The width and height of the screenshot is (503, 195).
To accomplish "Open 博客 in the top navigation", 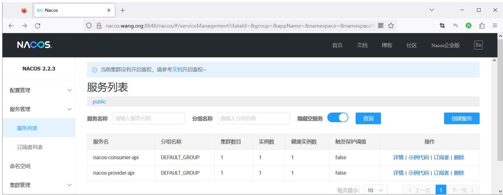I will 387,45.
